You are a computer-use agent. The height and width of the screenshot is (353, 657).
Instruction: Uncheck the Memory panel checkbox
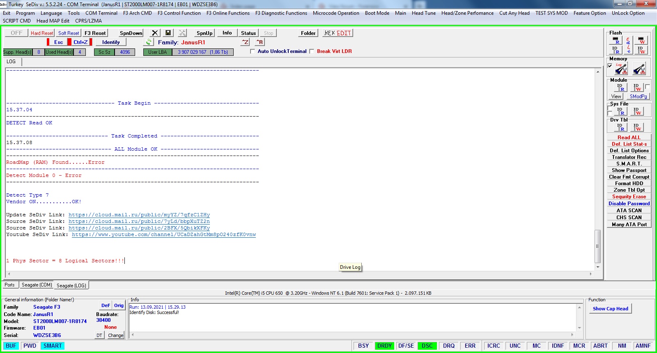tap(610, 65)
